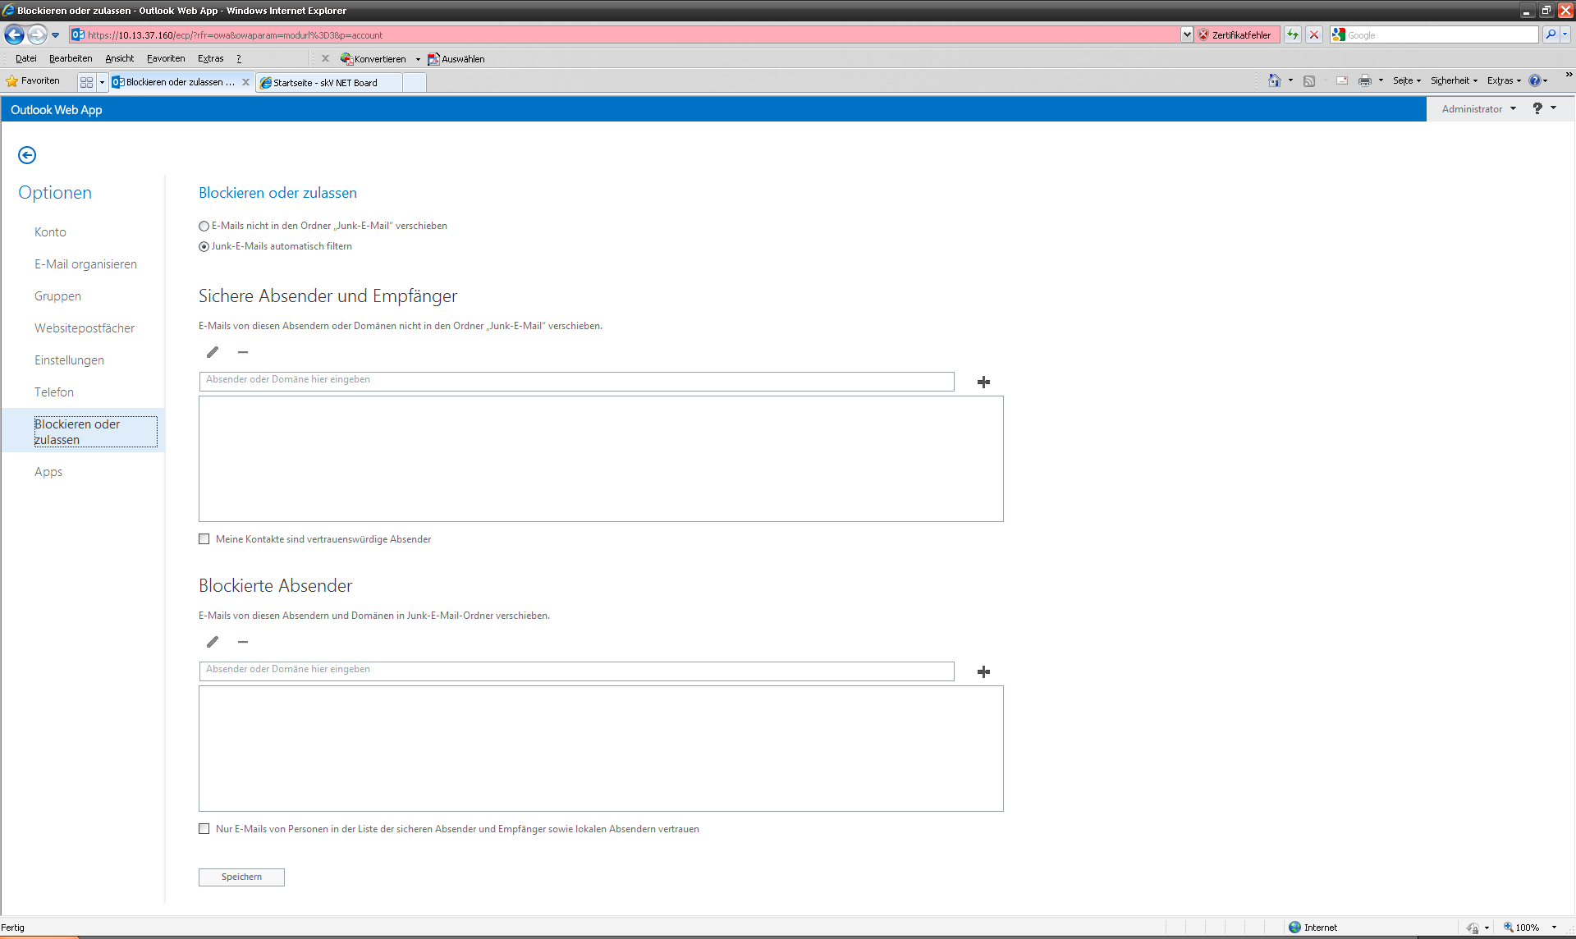
Task: Select 'Junk-E-Mails automatisch filtern' radio button
Action: click(204, 246)
